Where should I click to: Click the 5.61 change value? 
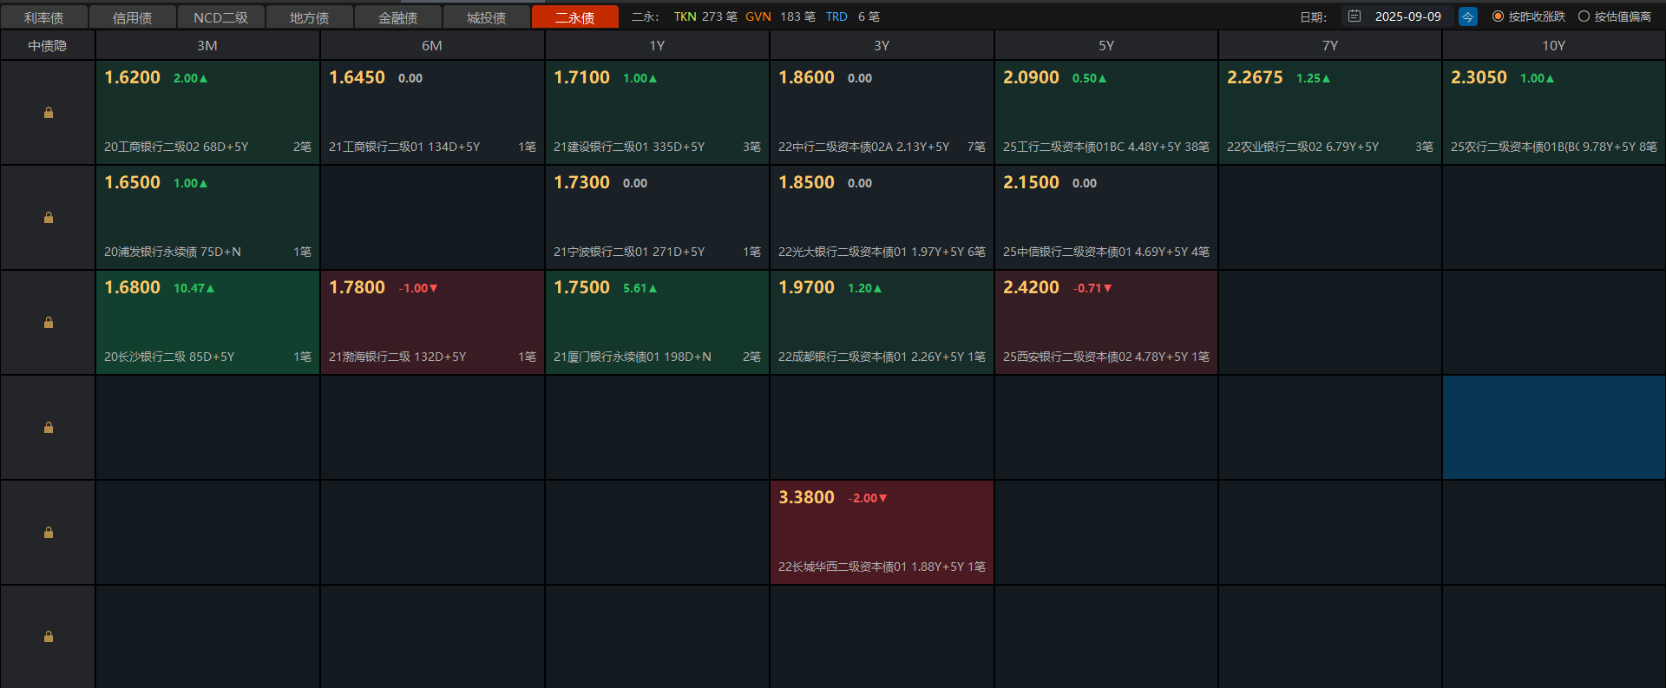640,288
